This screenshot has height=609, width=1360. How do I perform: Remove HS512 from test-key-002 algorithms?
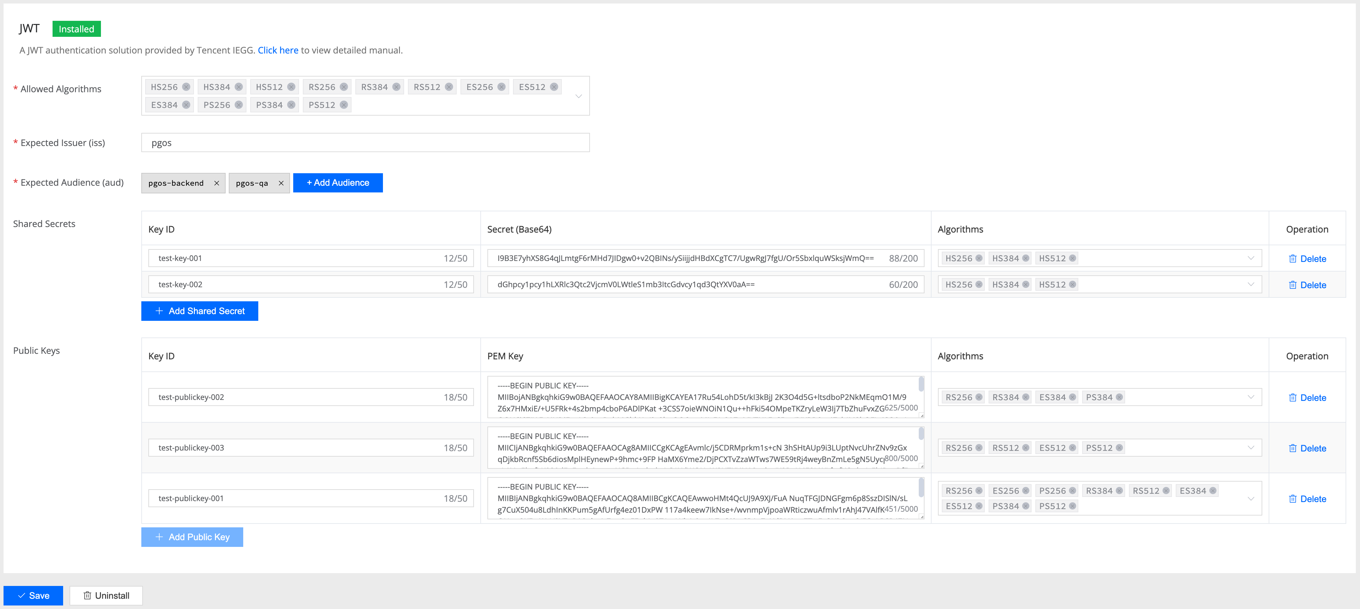[1072, 284]
